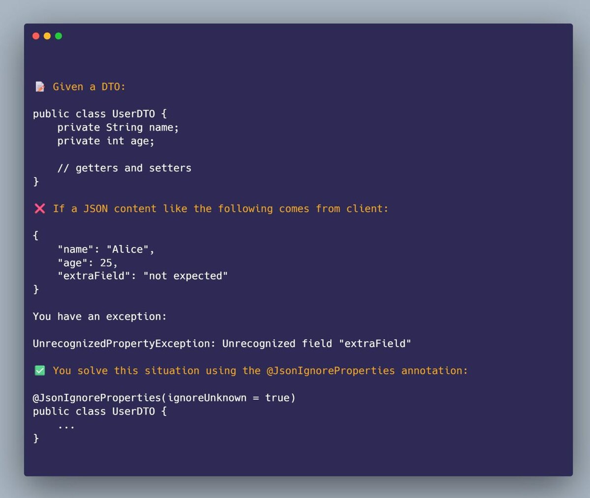Click the '"age": 25,' JSON line
Viewport: 590px width, 498px height.
click(x=88, y=263)
